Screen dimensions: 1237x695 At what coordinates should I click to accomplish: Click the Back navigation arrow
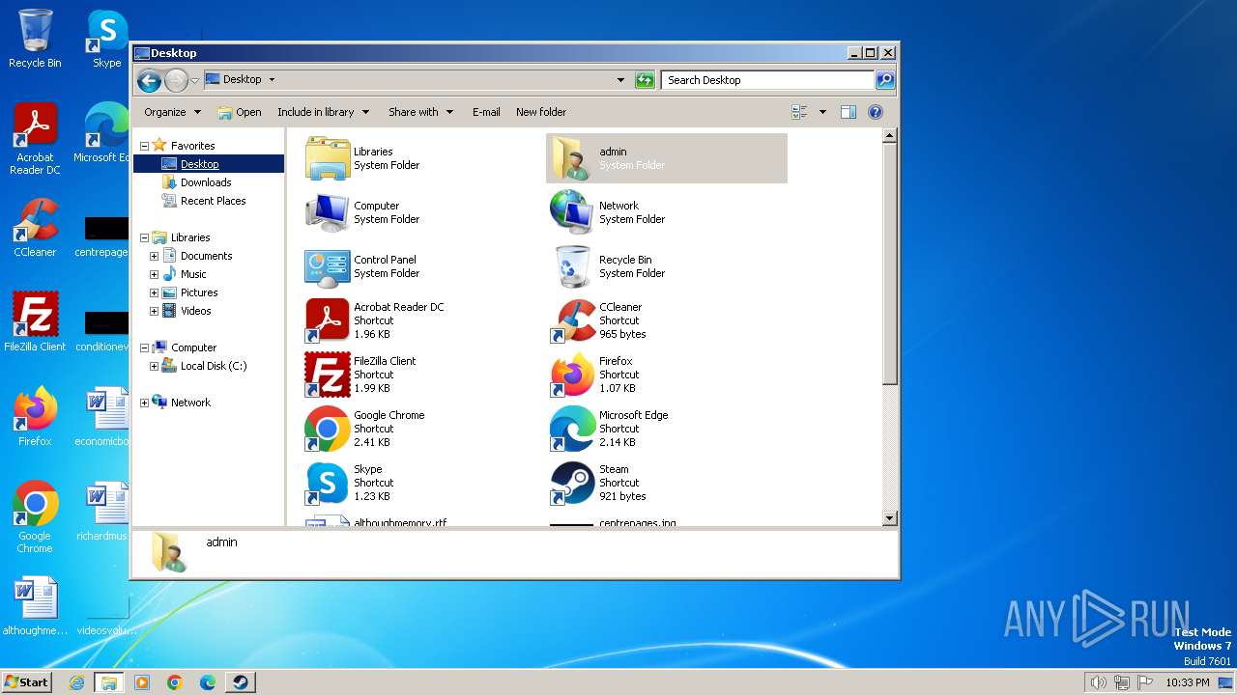click(149, 80)
